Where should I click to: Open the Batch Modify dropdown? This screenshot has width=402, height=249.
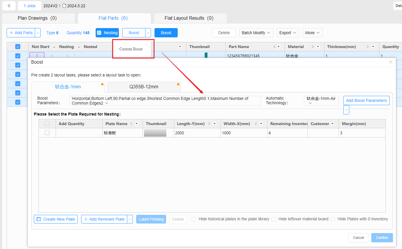tap(256, 33)
